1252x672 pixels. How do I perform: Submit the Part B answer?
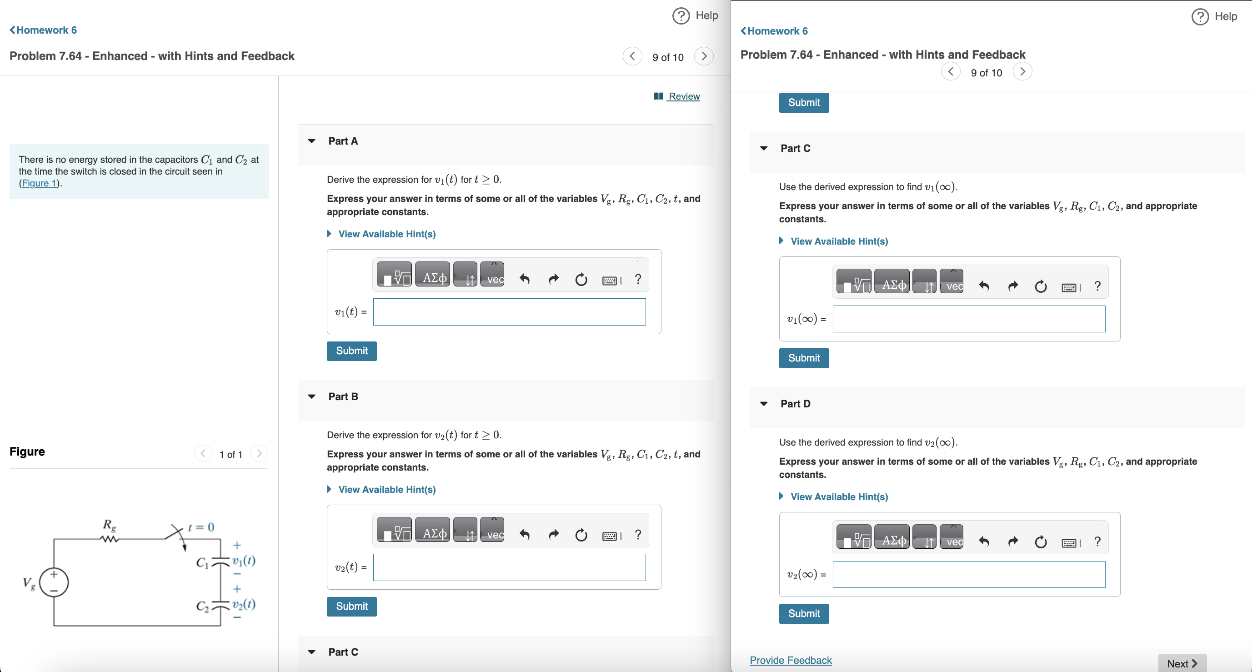pyautogui.click(x=351, y=606)
